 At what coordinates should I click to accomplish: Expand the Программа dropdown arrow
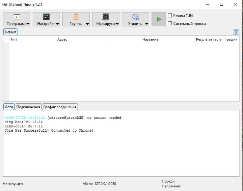(28, 24)
